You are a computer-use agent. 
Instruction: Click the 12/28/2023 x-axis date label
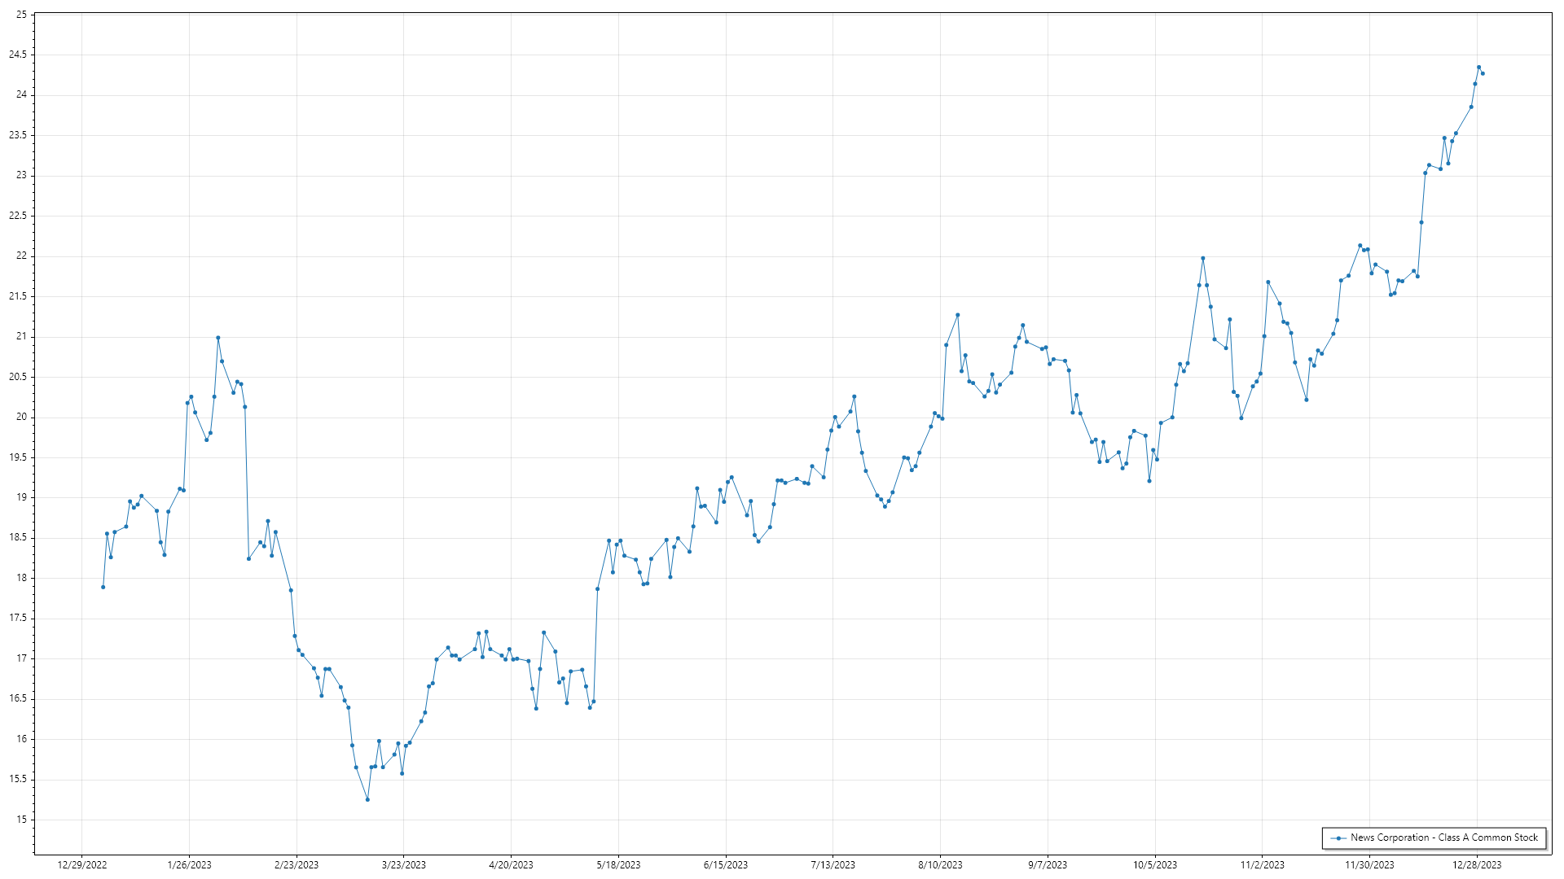[x=1477, y=865]
